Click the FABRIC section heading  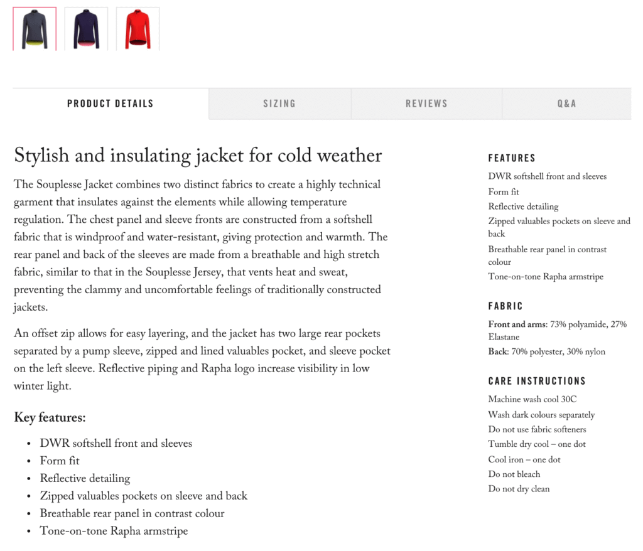(x=505, y=306)
